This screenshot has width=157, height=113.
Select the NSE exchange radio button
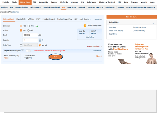tap(21, 26)
